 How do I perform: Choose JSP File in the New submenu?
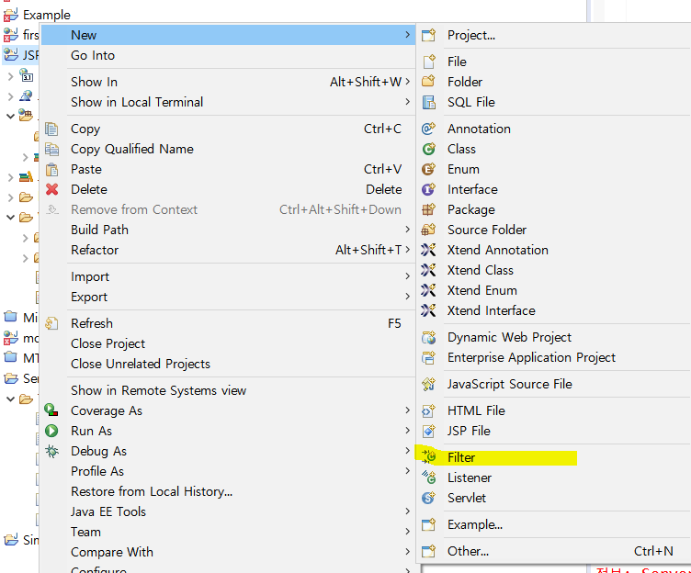[x=553, y=431]
